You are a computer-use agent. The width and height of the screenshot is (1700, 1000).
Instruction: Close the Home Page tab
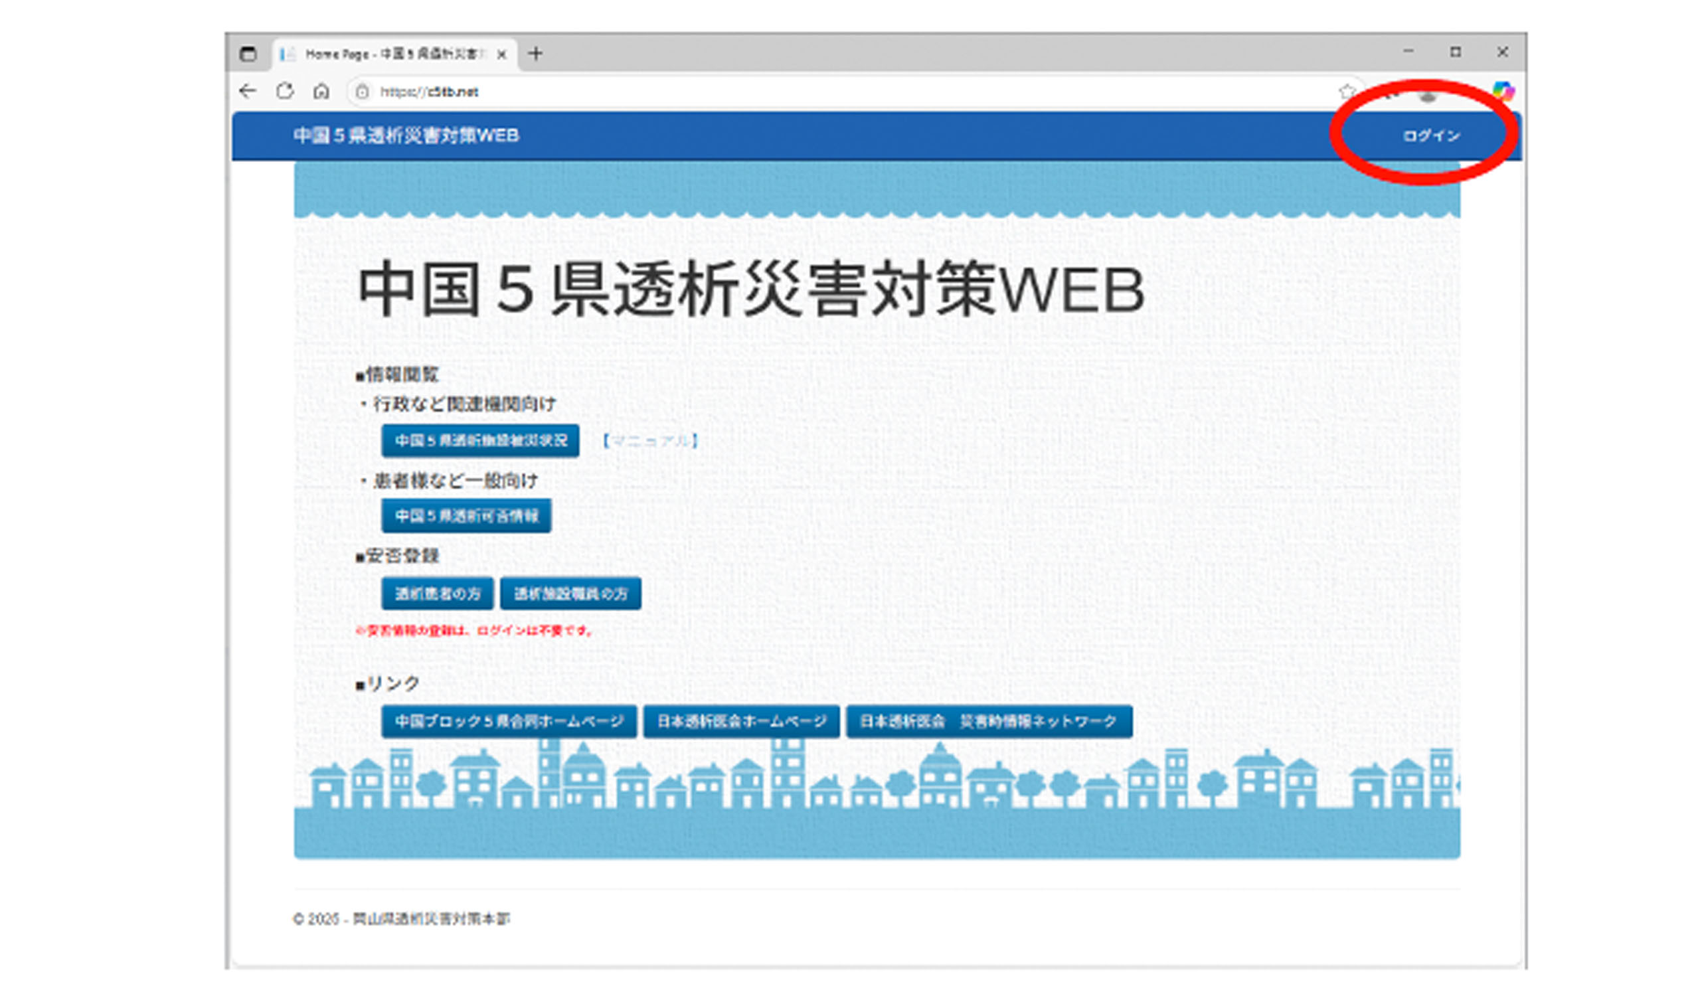(x=501, y=54)
